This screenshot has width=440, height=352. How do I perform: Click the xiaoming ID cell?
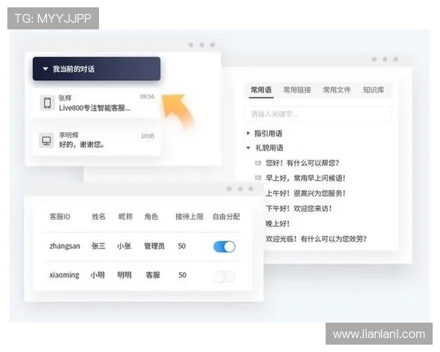(x=65, y=275)
